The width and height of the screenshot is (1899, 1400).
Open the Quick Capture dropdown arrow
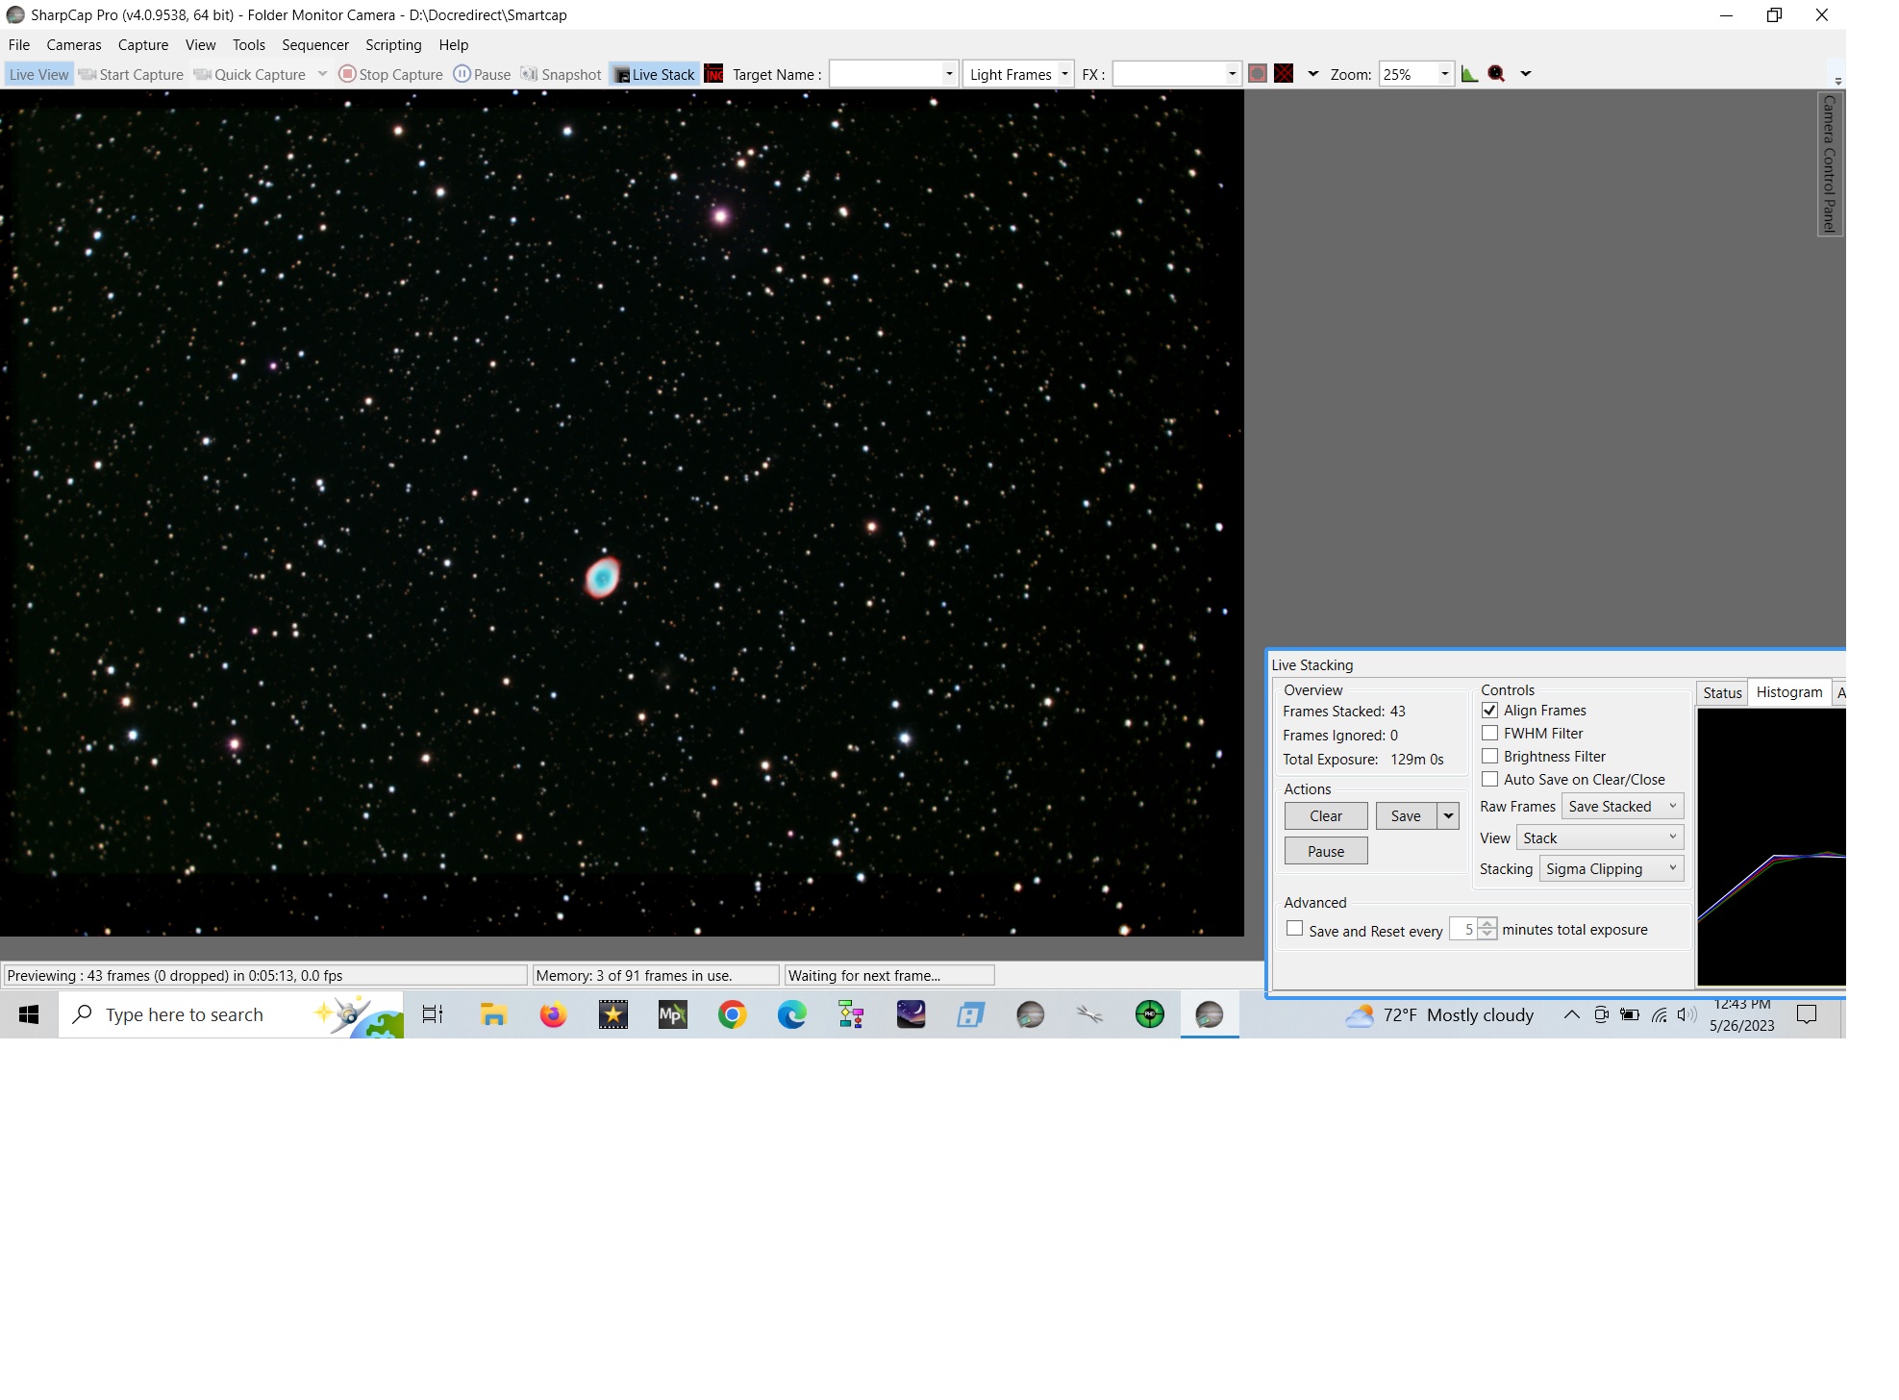(322, 74)
